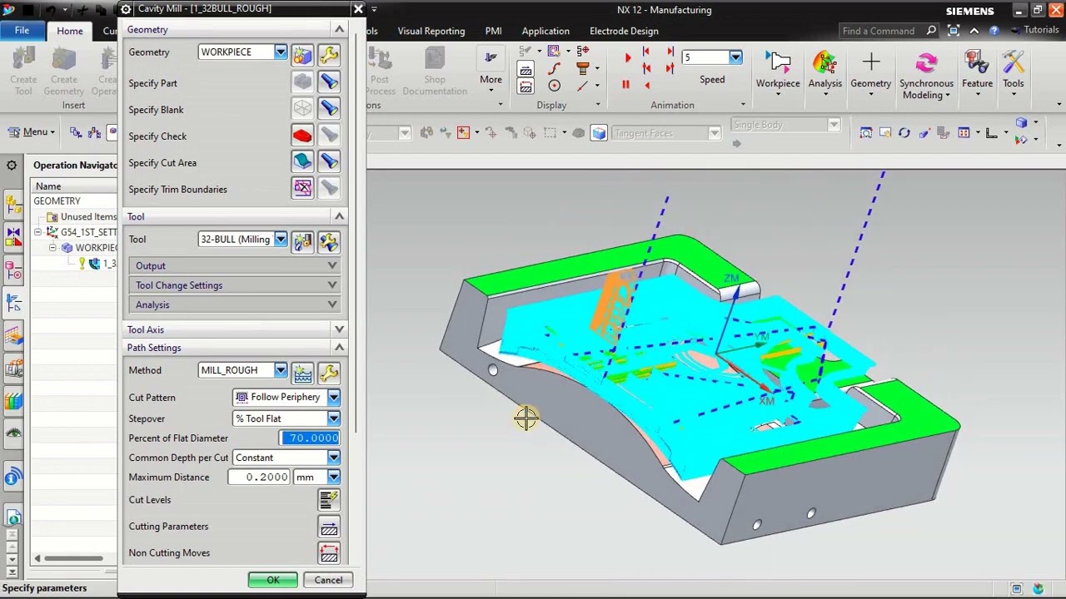Open Common Depth per Cut dropdown
Image resolution: width=1066 pixels, height=599 pixels.
333,458
